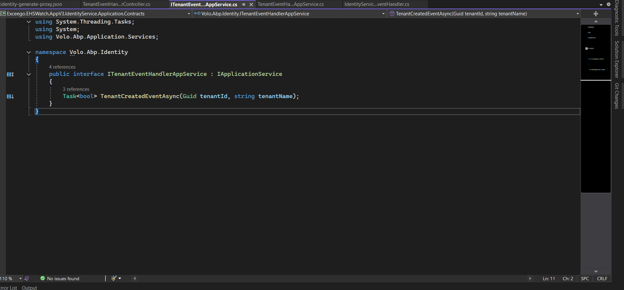
Task: Collapse the using directives region
Action: pyautogui.click(x=29, y=22)
